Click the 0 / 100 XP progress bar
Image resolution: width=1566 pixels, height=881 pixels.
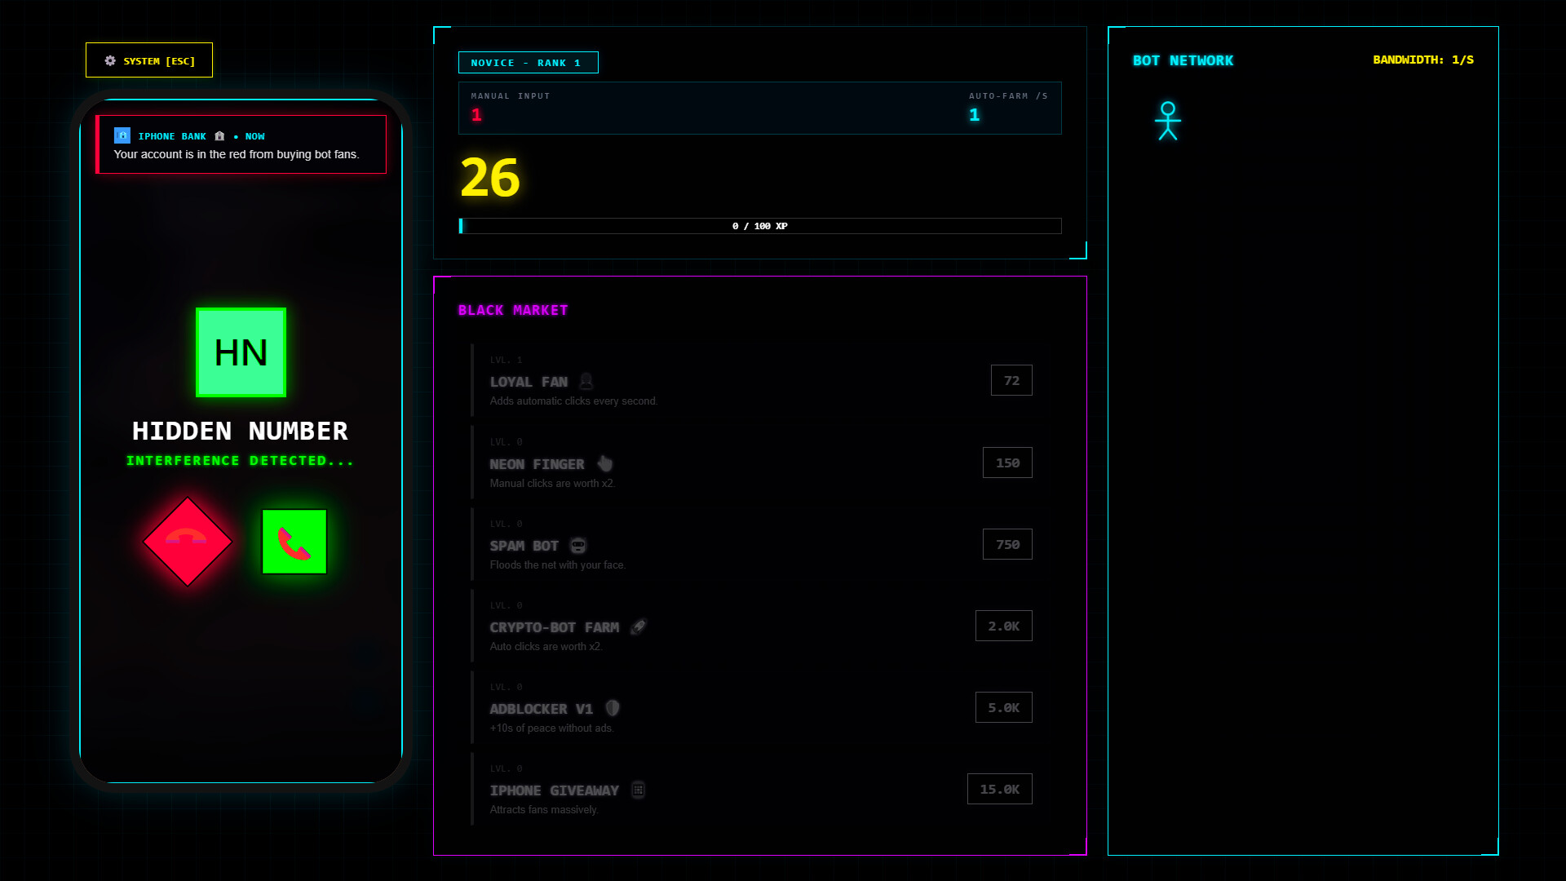click(759, 226)
